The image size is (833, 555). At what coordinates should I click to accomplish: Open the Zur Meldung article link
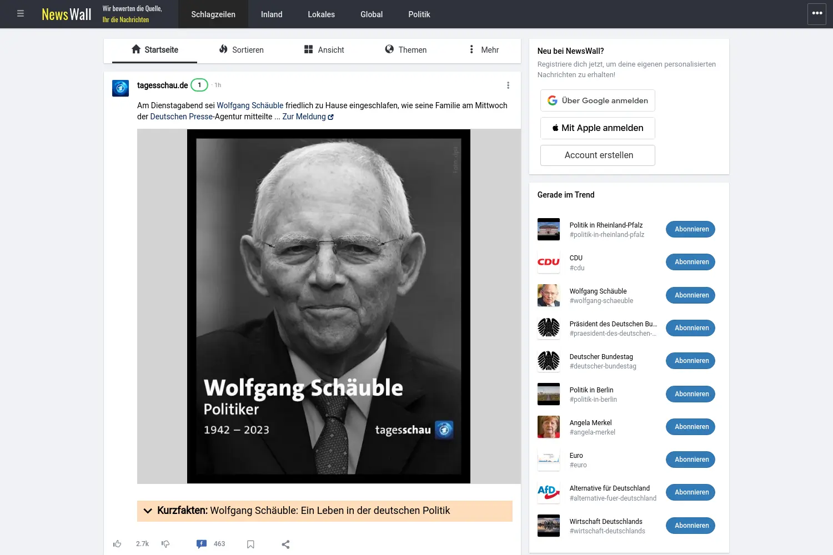pos(304,117)
